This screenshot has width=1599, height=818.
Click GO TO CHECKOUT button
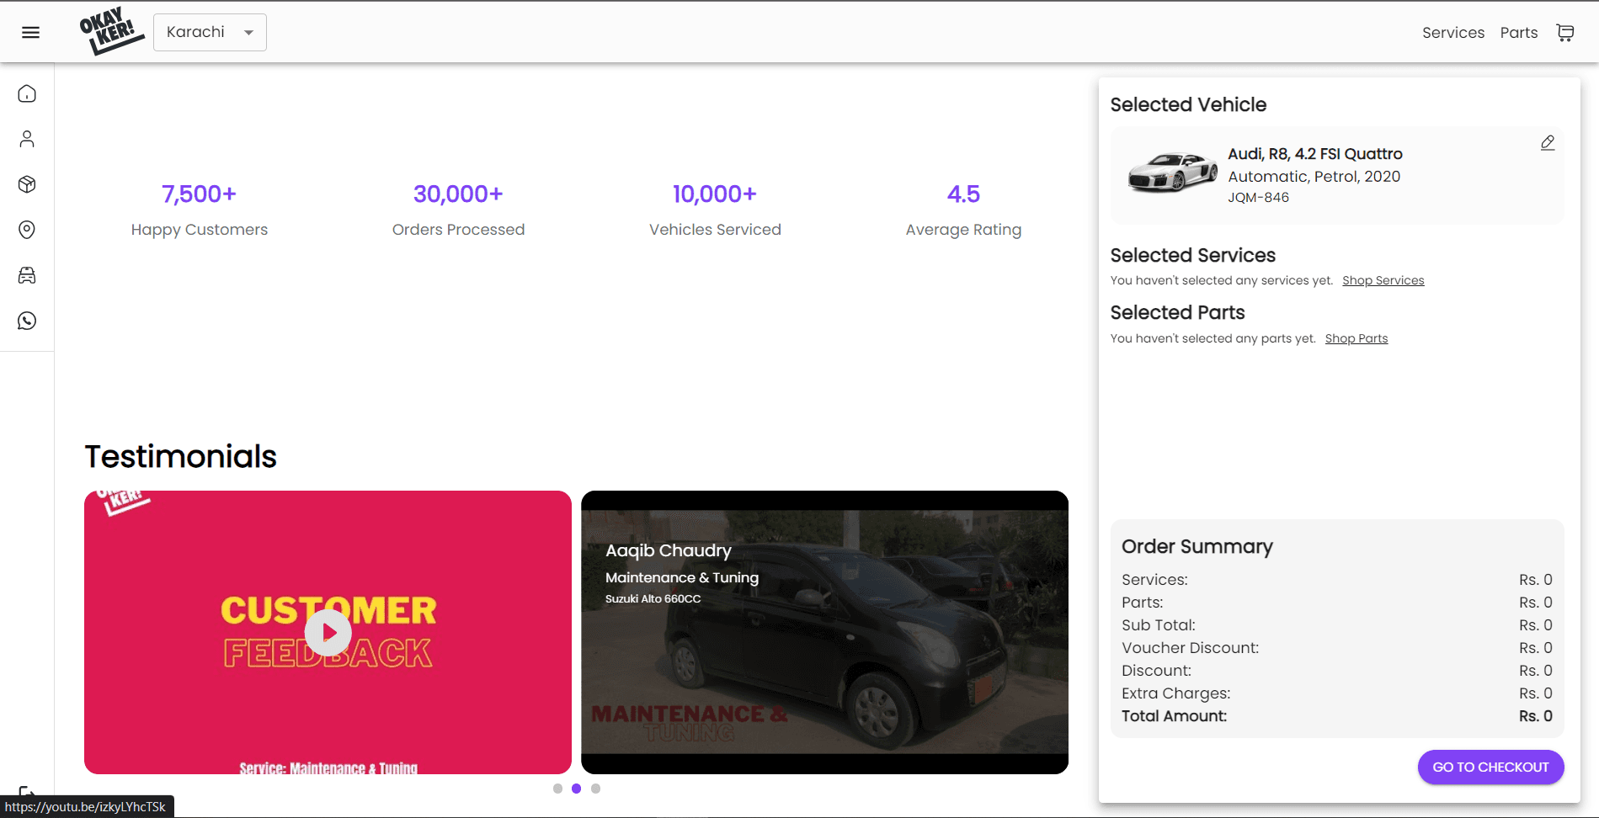coord(1490,767)
